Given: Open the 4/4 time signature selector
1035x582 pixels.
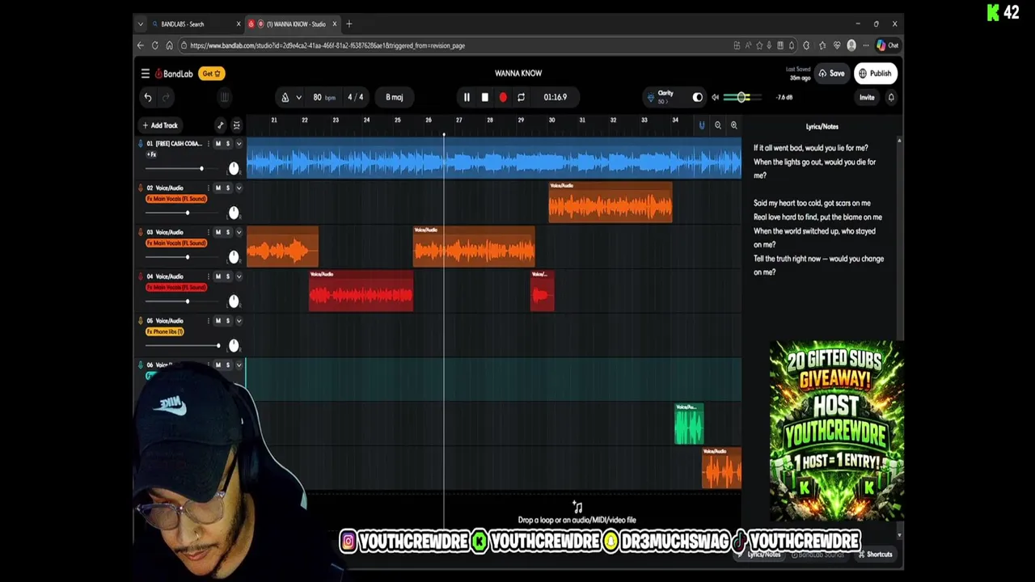Looking at the screenshot, I should coord(355,97).
